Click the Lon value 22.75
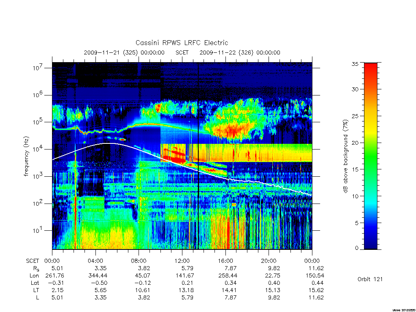Screen dimensions: 416x312 [x=273, y=276]
